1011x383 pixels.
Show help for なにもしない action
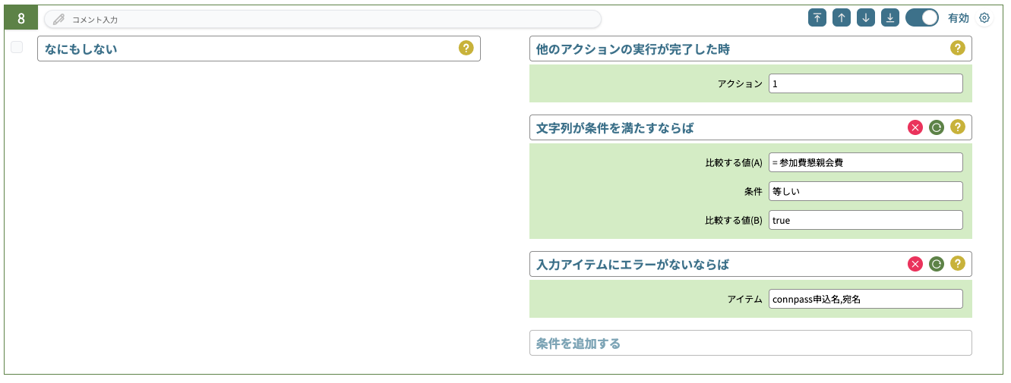click(x=466, y=48)
